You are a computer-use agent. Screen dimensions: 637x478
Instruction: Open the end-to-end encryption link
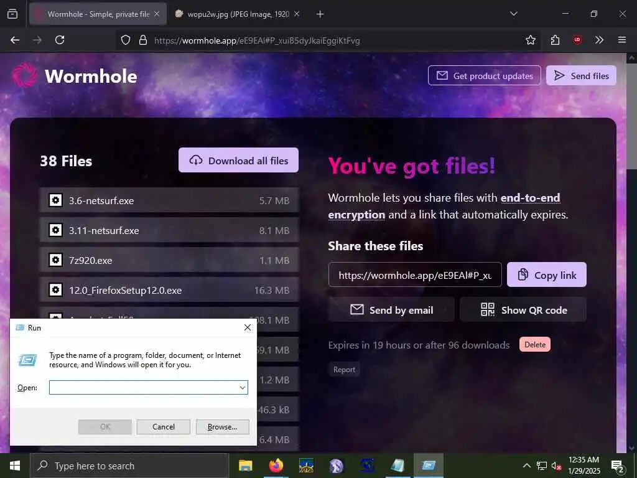click(530, 198)
